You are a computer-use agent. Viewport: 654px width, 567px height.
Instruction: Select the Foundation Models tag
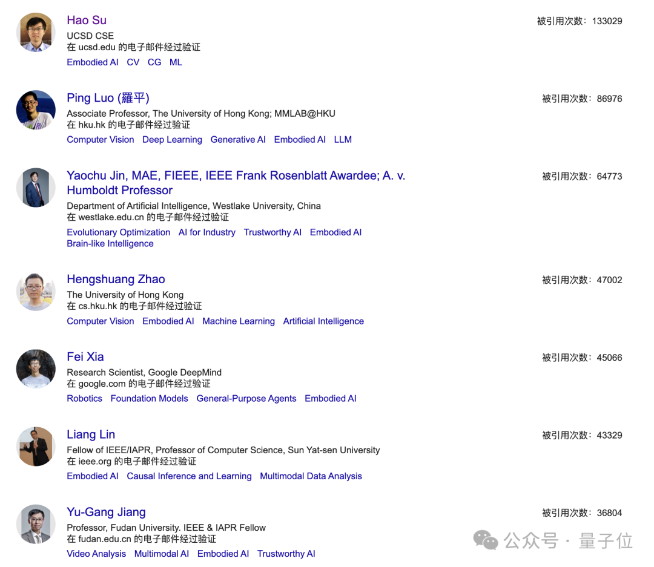[x=150, y=399]
